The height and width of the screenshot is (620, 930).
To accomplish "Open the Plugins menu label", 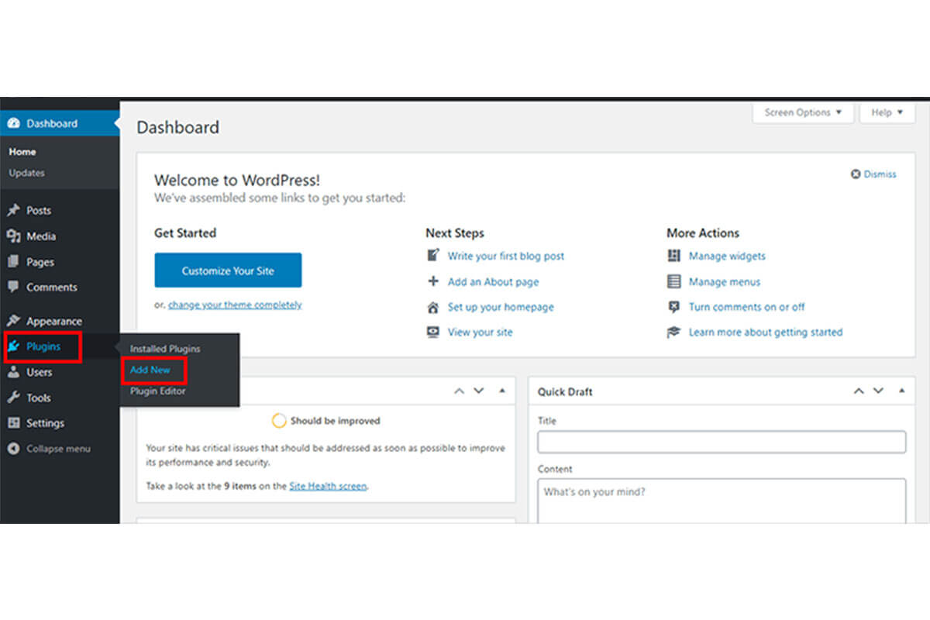I will [x=43, y=346].
